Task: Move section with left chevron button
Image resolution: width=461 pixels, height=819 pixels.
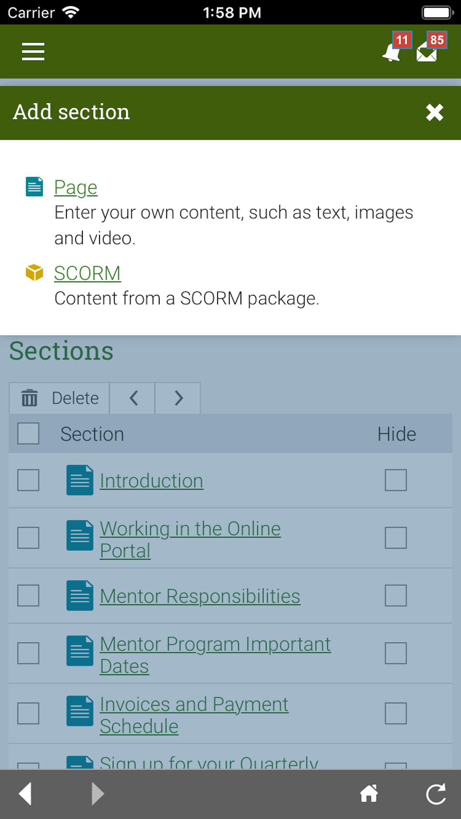Action: (133, 398)
